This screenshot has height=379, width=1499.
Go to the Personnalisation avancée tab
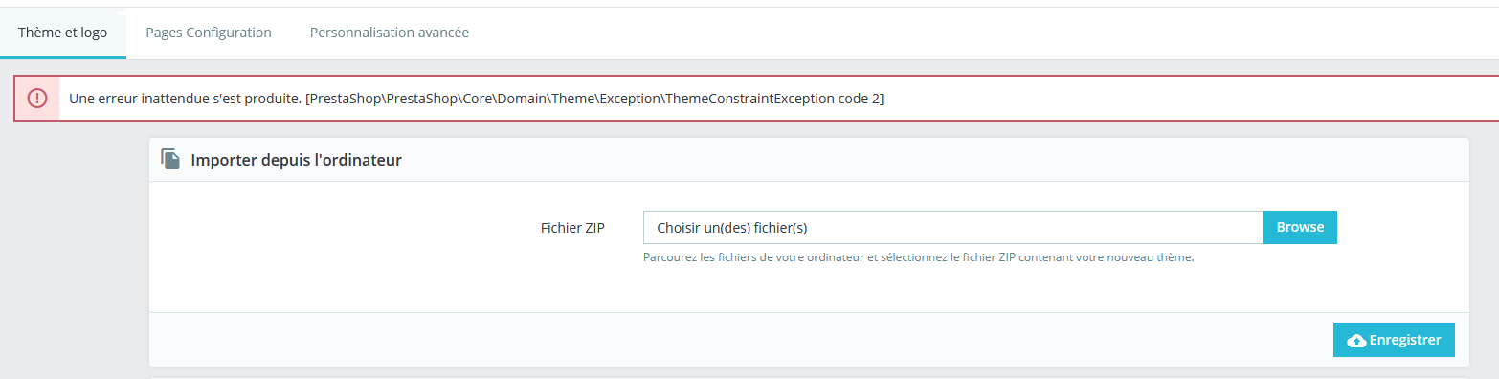pyautogui.click(x=390, y=33)
